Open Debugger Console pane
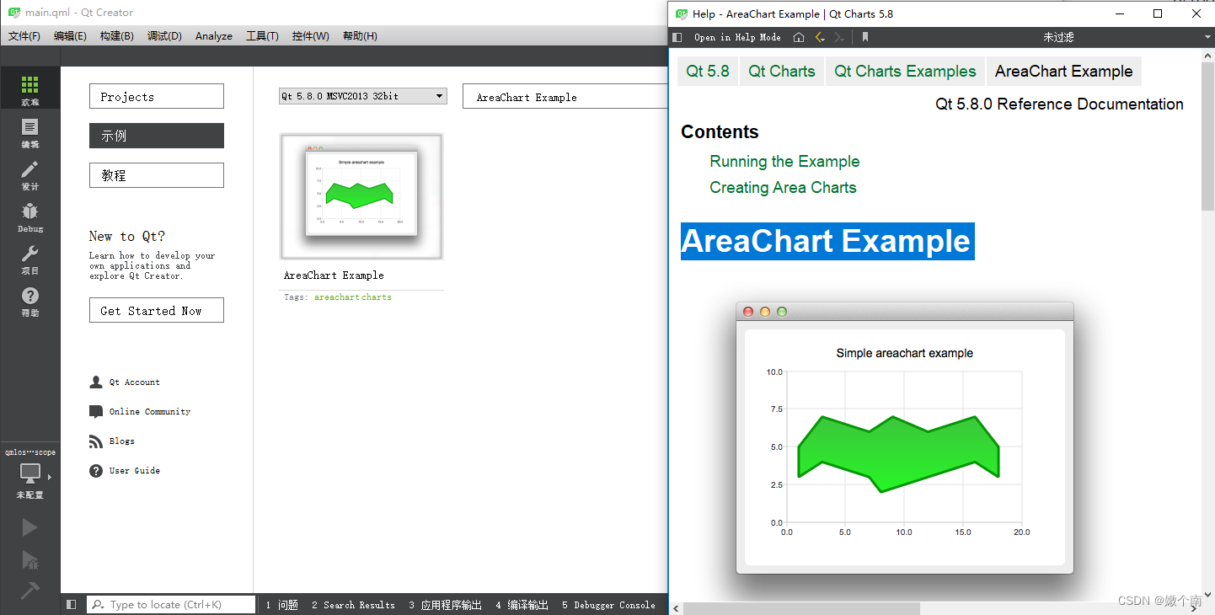Screen dimensions: 1215x615 point(608,604)
